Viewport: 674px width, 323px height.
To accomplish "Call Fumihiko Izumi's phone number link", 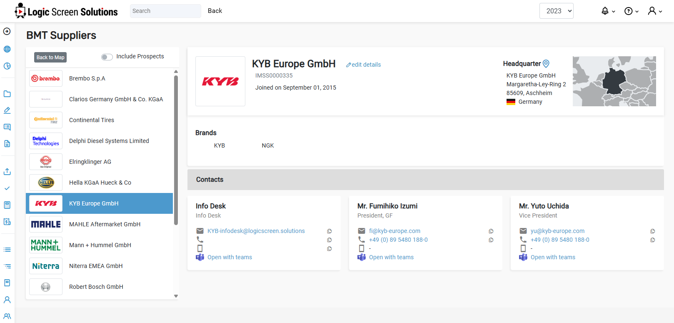I will 398,240.
